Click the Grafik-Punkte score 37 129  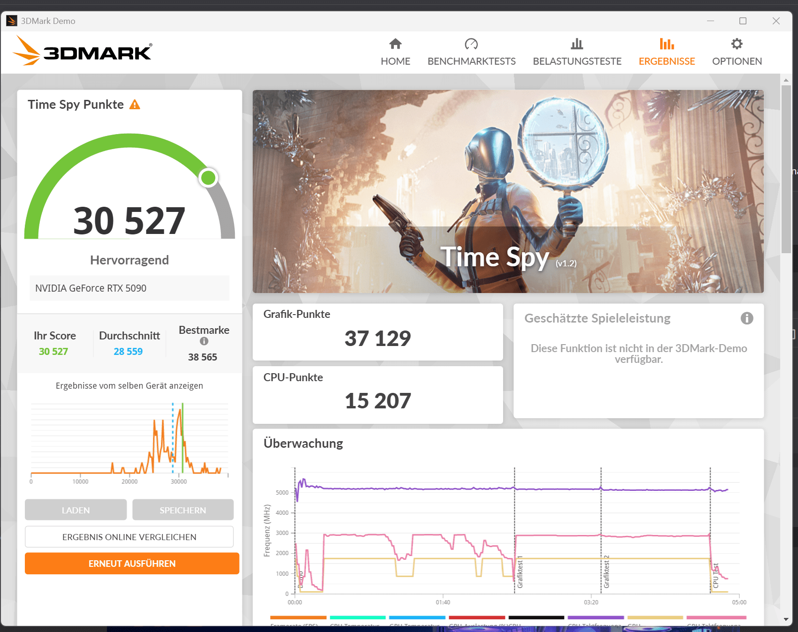pyautogui.click(x=378, y=339)
